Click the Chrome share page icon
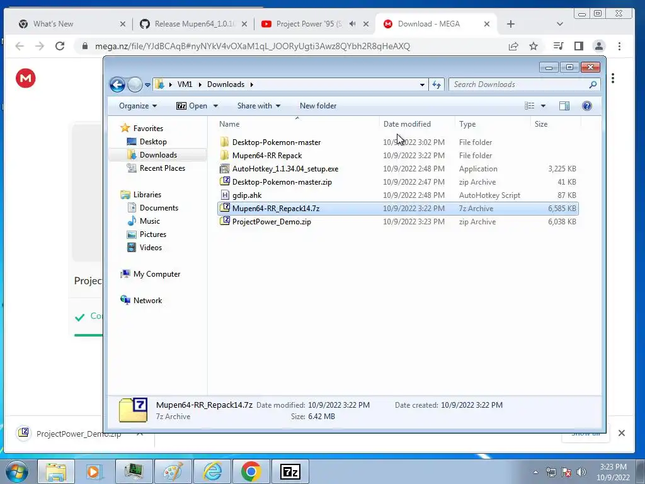This screenshot has width=645, height=484. click(x=513, y=46)
